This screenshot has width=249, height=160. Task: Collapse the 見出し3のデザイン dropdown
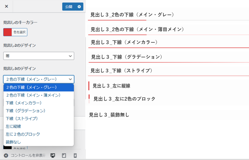(39, 79)
